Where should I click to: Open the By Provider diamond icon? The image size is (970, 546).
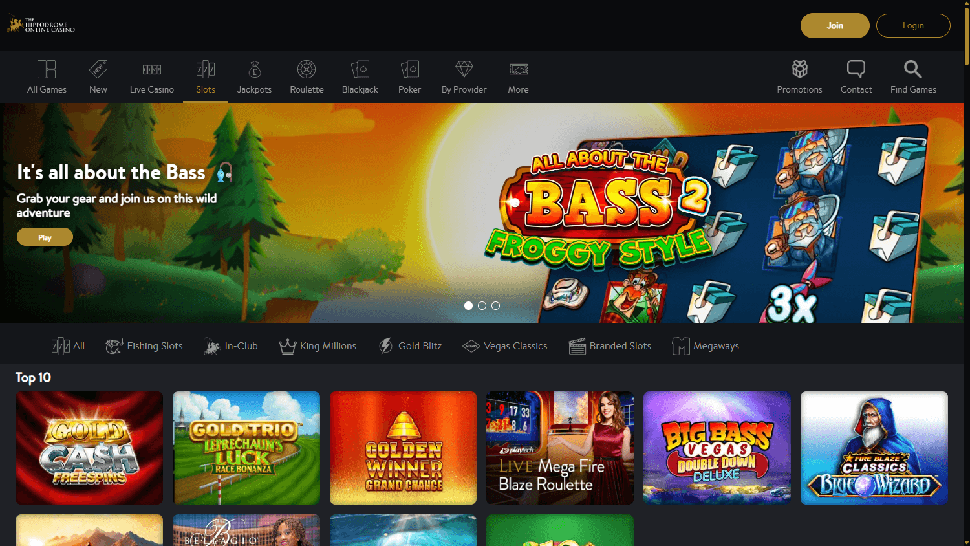[x=464, y=69]
